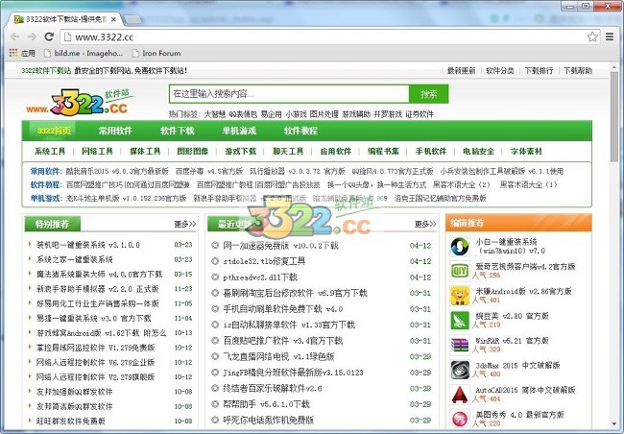This screenshot has height=434, width=624.
Task: Click the 豌豆荚 green icon
Action: click(460, 320)
